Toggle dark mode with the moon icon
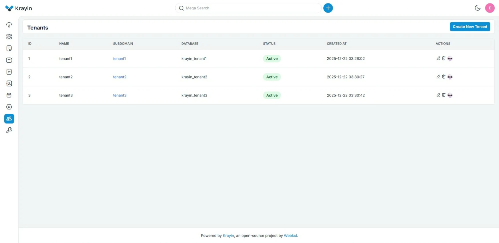 478,8
